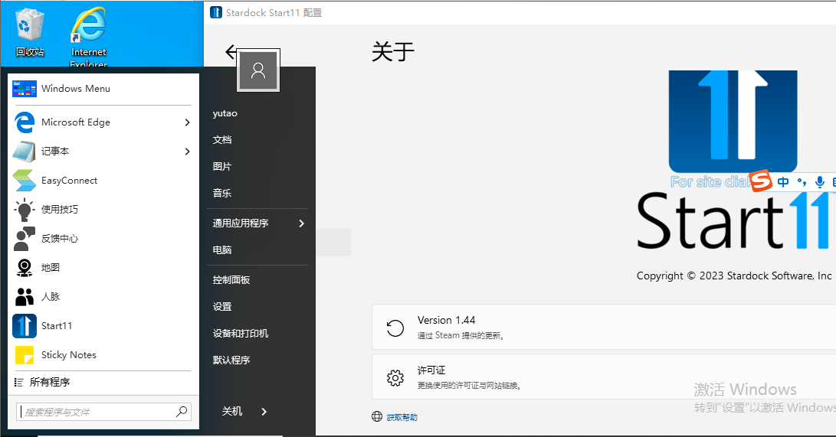
Task: Click the search magnifier icon
Action: click(182, 411)
